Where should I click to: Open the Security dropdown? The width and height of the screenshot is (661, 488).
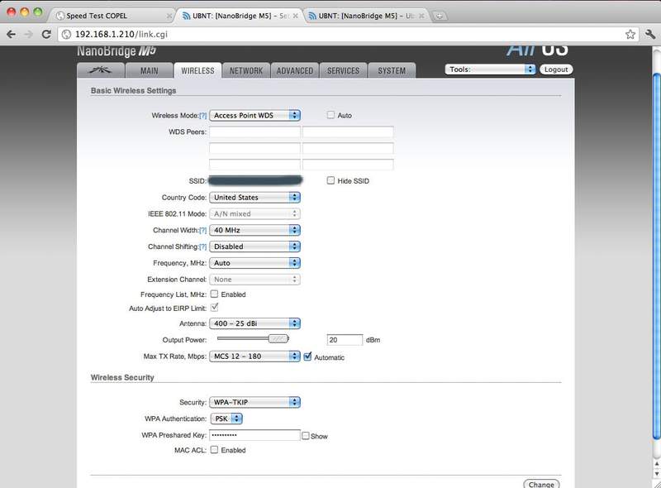254,402
